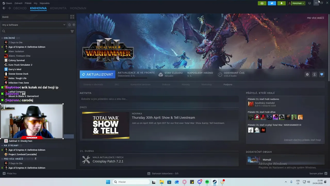This screenshot has width=330, height=186.
Task: Select the KNIHOVNA tab
Action: 38,8
